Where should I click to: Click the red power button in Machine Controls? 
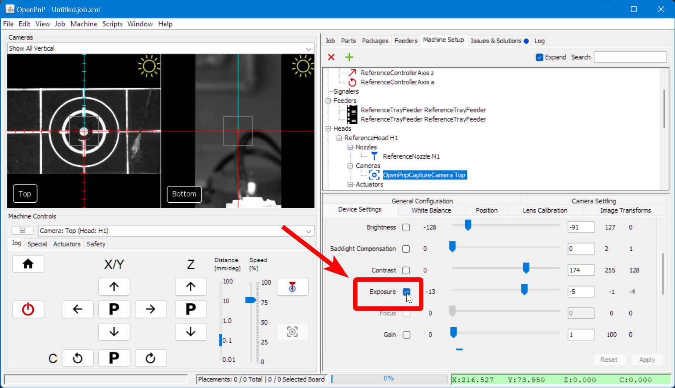tap(28, 309)
